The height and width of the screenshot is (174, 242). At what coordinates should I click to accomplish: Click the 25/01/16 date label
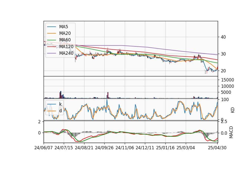(x=165, y=148)
